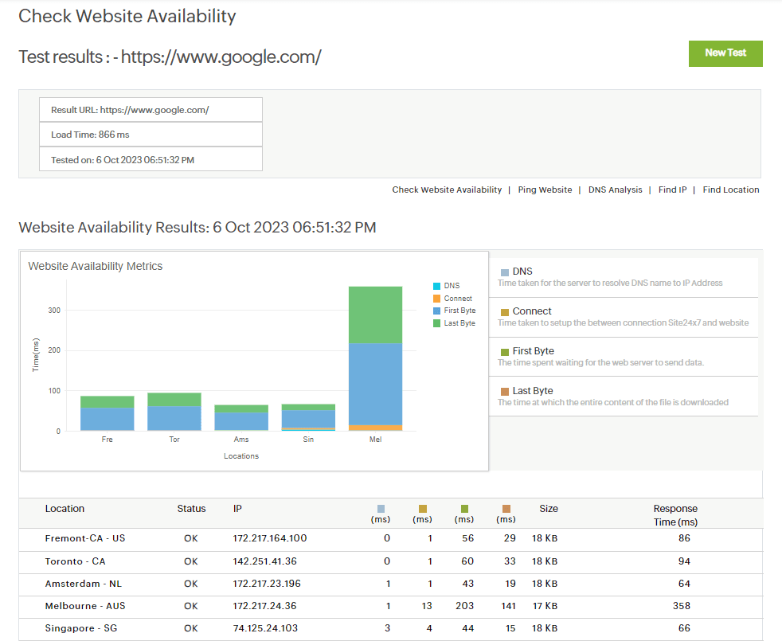
Task: Click the green New Test button
Action: tap(725, 53)
